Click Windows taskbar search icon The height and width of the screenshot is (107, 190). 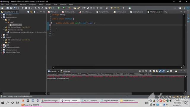[x=7, y=103]
